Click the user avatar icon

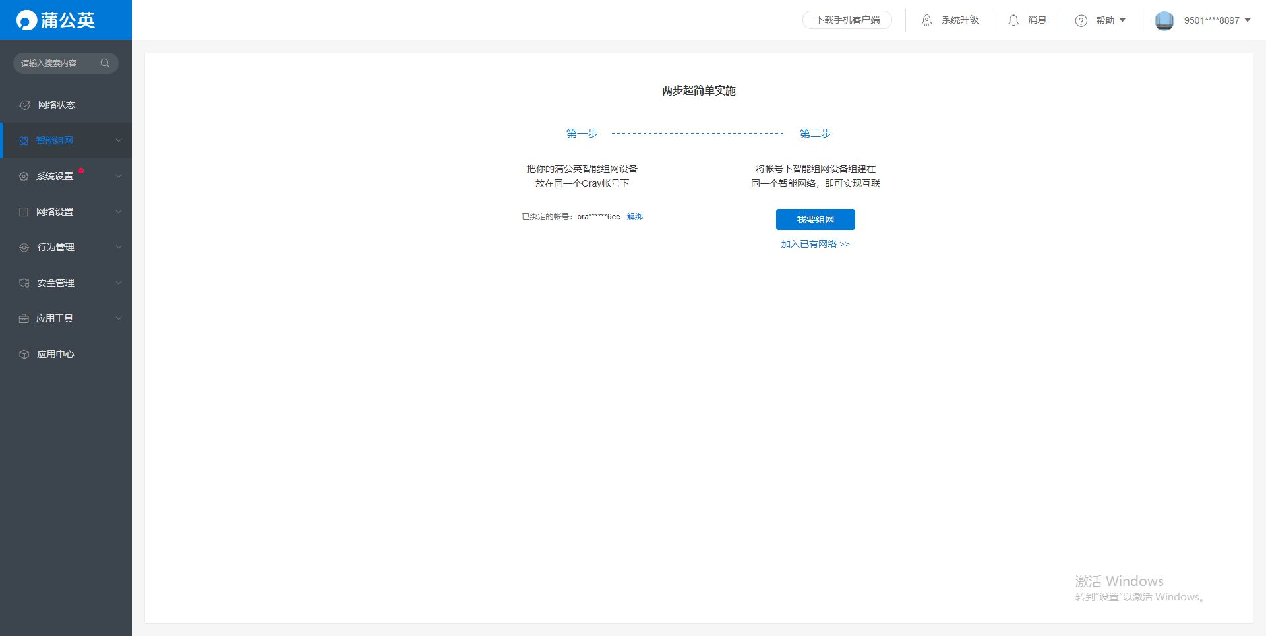(x=1164, y=20)
